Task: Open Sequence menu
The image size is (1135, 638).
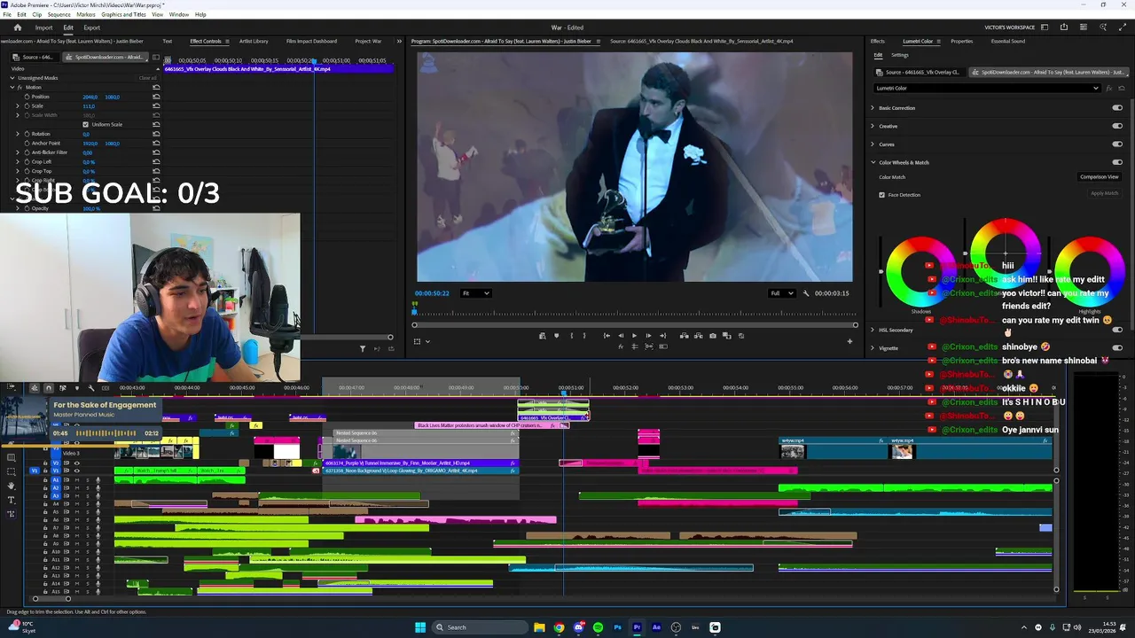Action: pos(59,14)
